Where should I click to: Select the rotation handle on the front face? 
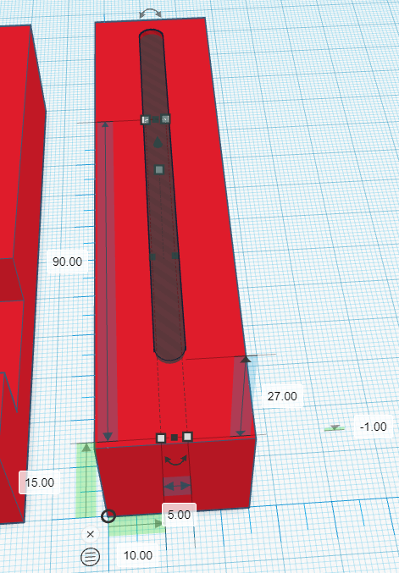[176, 460]
